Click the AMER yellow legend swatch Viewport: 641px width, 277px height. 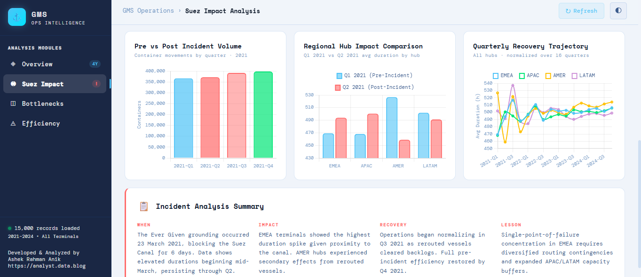point(548,75)
